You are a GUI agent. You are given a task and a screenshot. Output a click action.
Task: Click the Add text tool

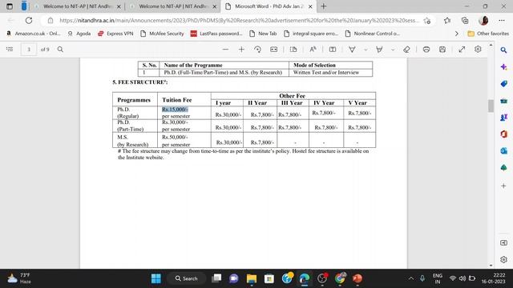pyautogui.click(x=333, y=50)
